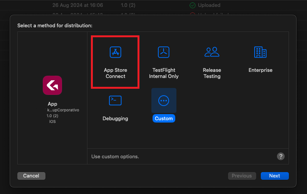Click the highlighted "Custom" label
This screenshot has height=194, width=307.
tap(164, 118)
